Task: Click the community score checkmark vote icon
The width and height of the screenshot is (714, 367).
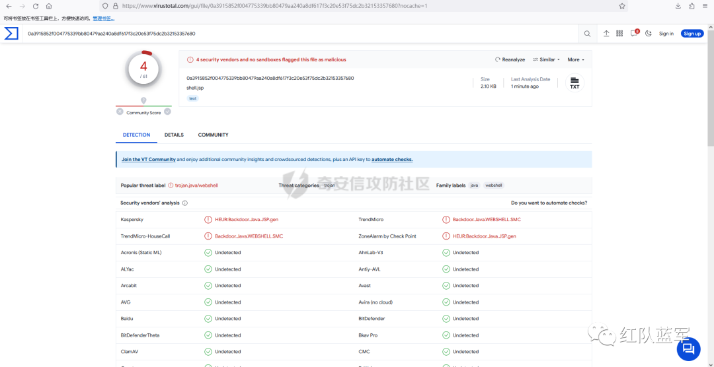Action: tap(167, 112)
